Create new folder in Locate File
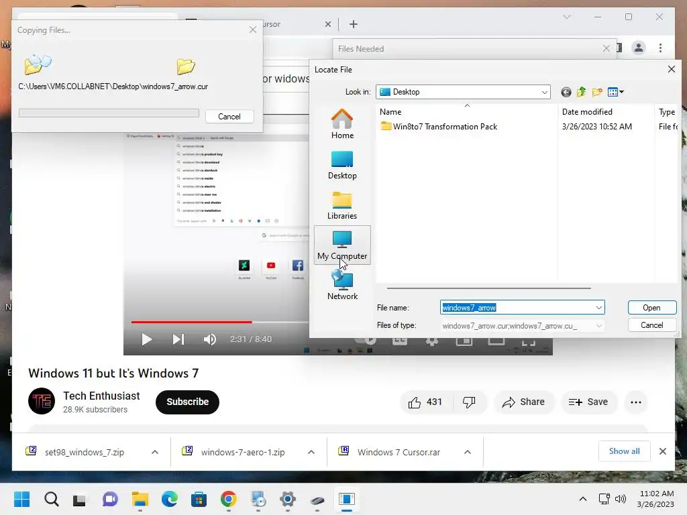This screenshot has width=687, height=515. pos(596,92)
